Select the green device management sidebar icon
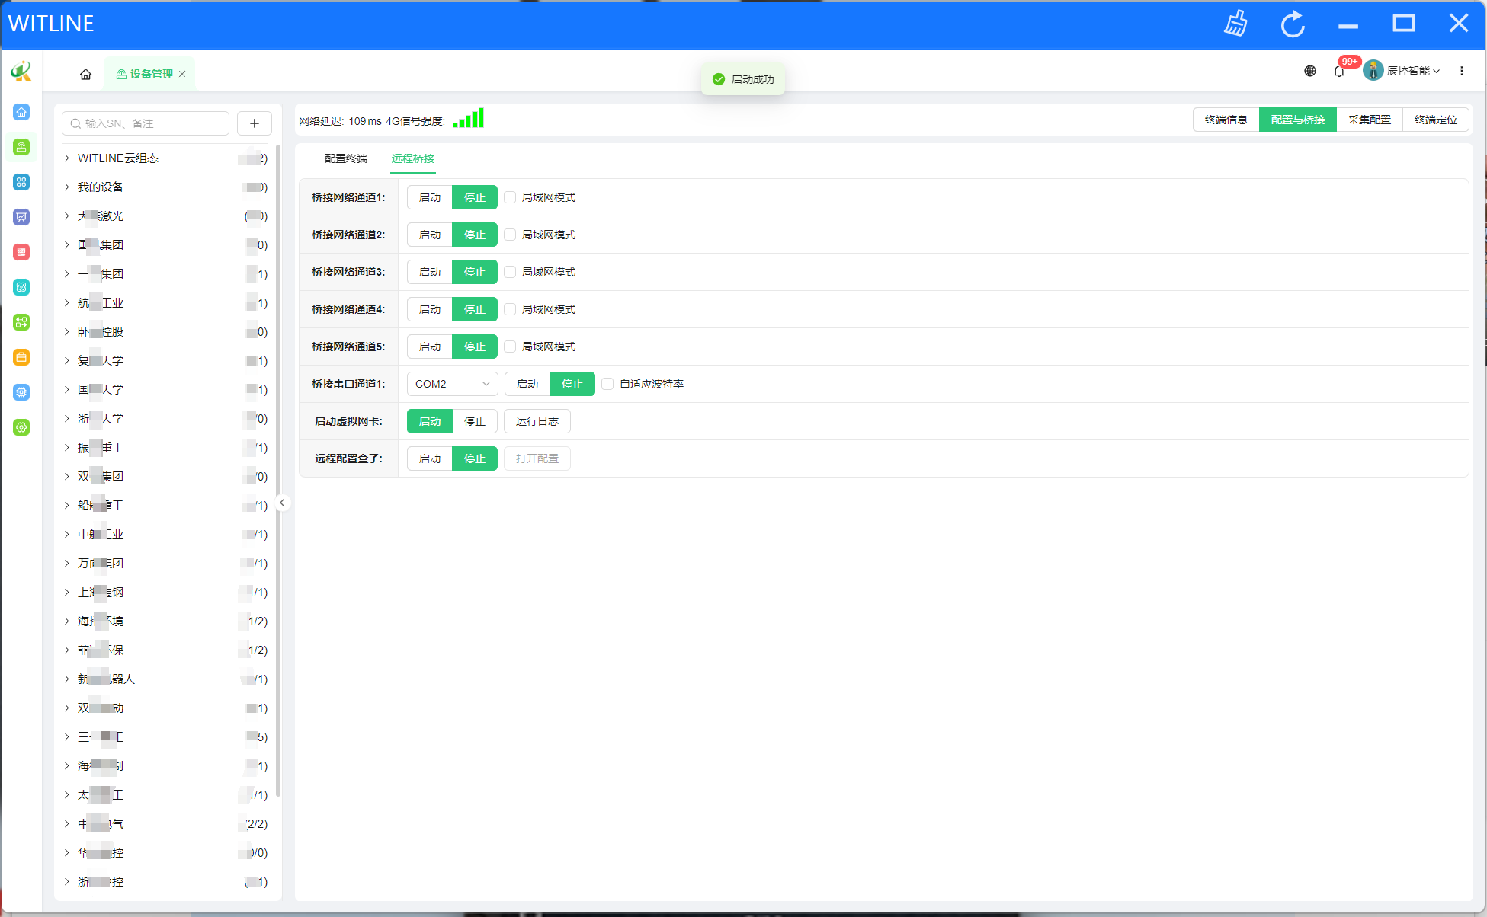1487x917 pixels. [21, 147]
